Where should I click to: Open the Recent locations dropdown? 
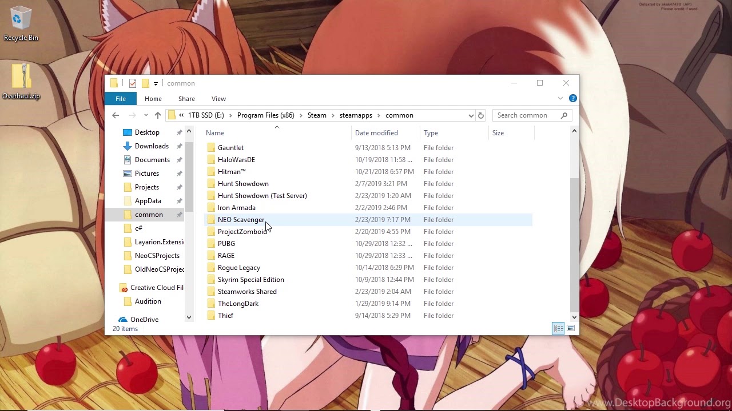pos(146,115)
